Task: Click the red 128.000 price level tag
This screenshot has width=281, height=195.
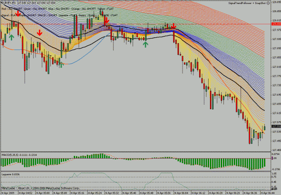Action: coord(276,24)
